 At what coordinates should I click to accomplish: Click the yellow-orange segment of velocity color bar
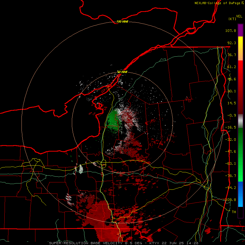(240, 48)
